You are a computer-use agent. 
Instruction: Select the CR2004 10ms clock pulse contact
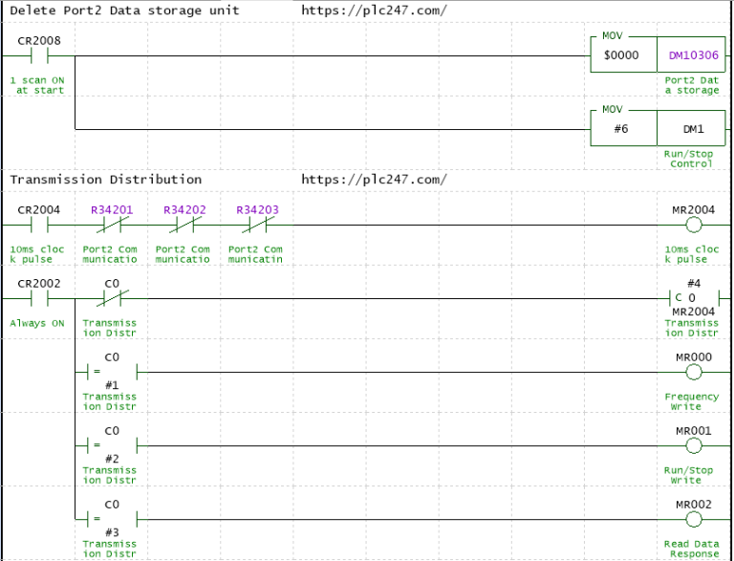point(39,225)
